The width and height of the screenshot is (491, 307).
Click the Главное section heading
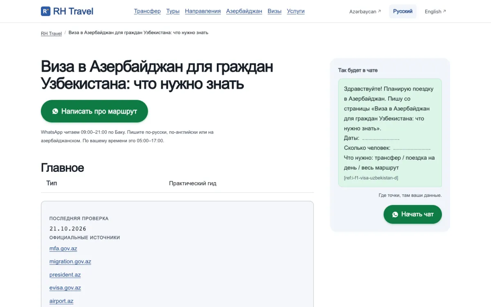pos(63,167)
